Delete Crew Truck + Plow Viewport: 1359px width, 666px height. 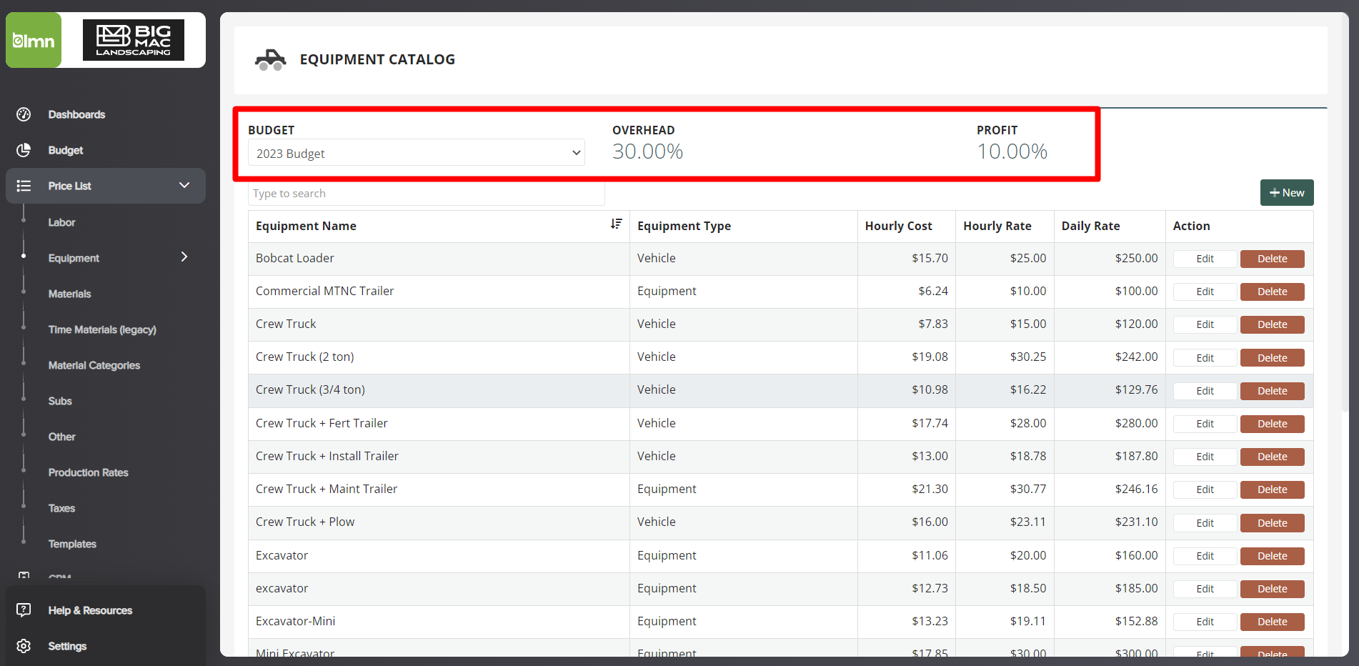(1272, 523)
